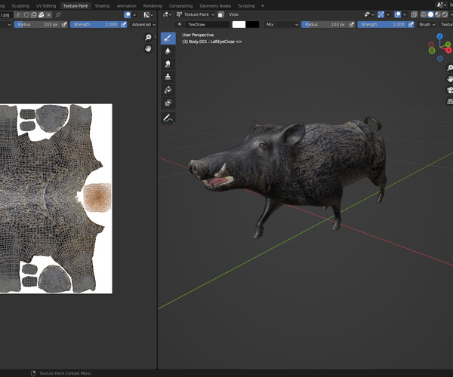Toggle image editor overlays button
This screenshot has height=377, width=453.
128,15
